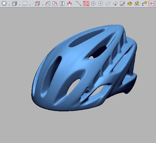This screenshot has height=143, width=156.
Task: Choose the circle selection tool
Action: (x=93, y=4)
